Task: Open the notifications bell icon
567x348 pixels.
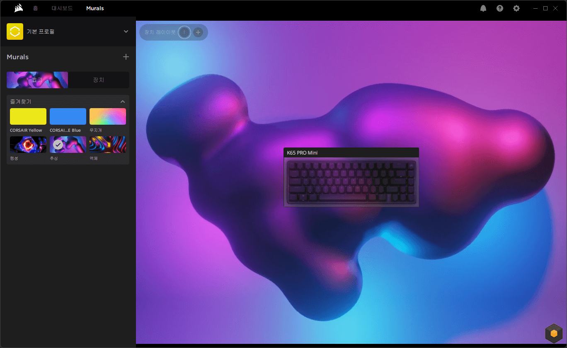Action: point(483,8)
